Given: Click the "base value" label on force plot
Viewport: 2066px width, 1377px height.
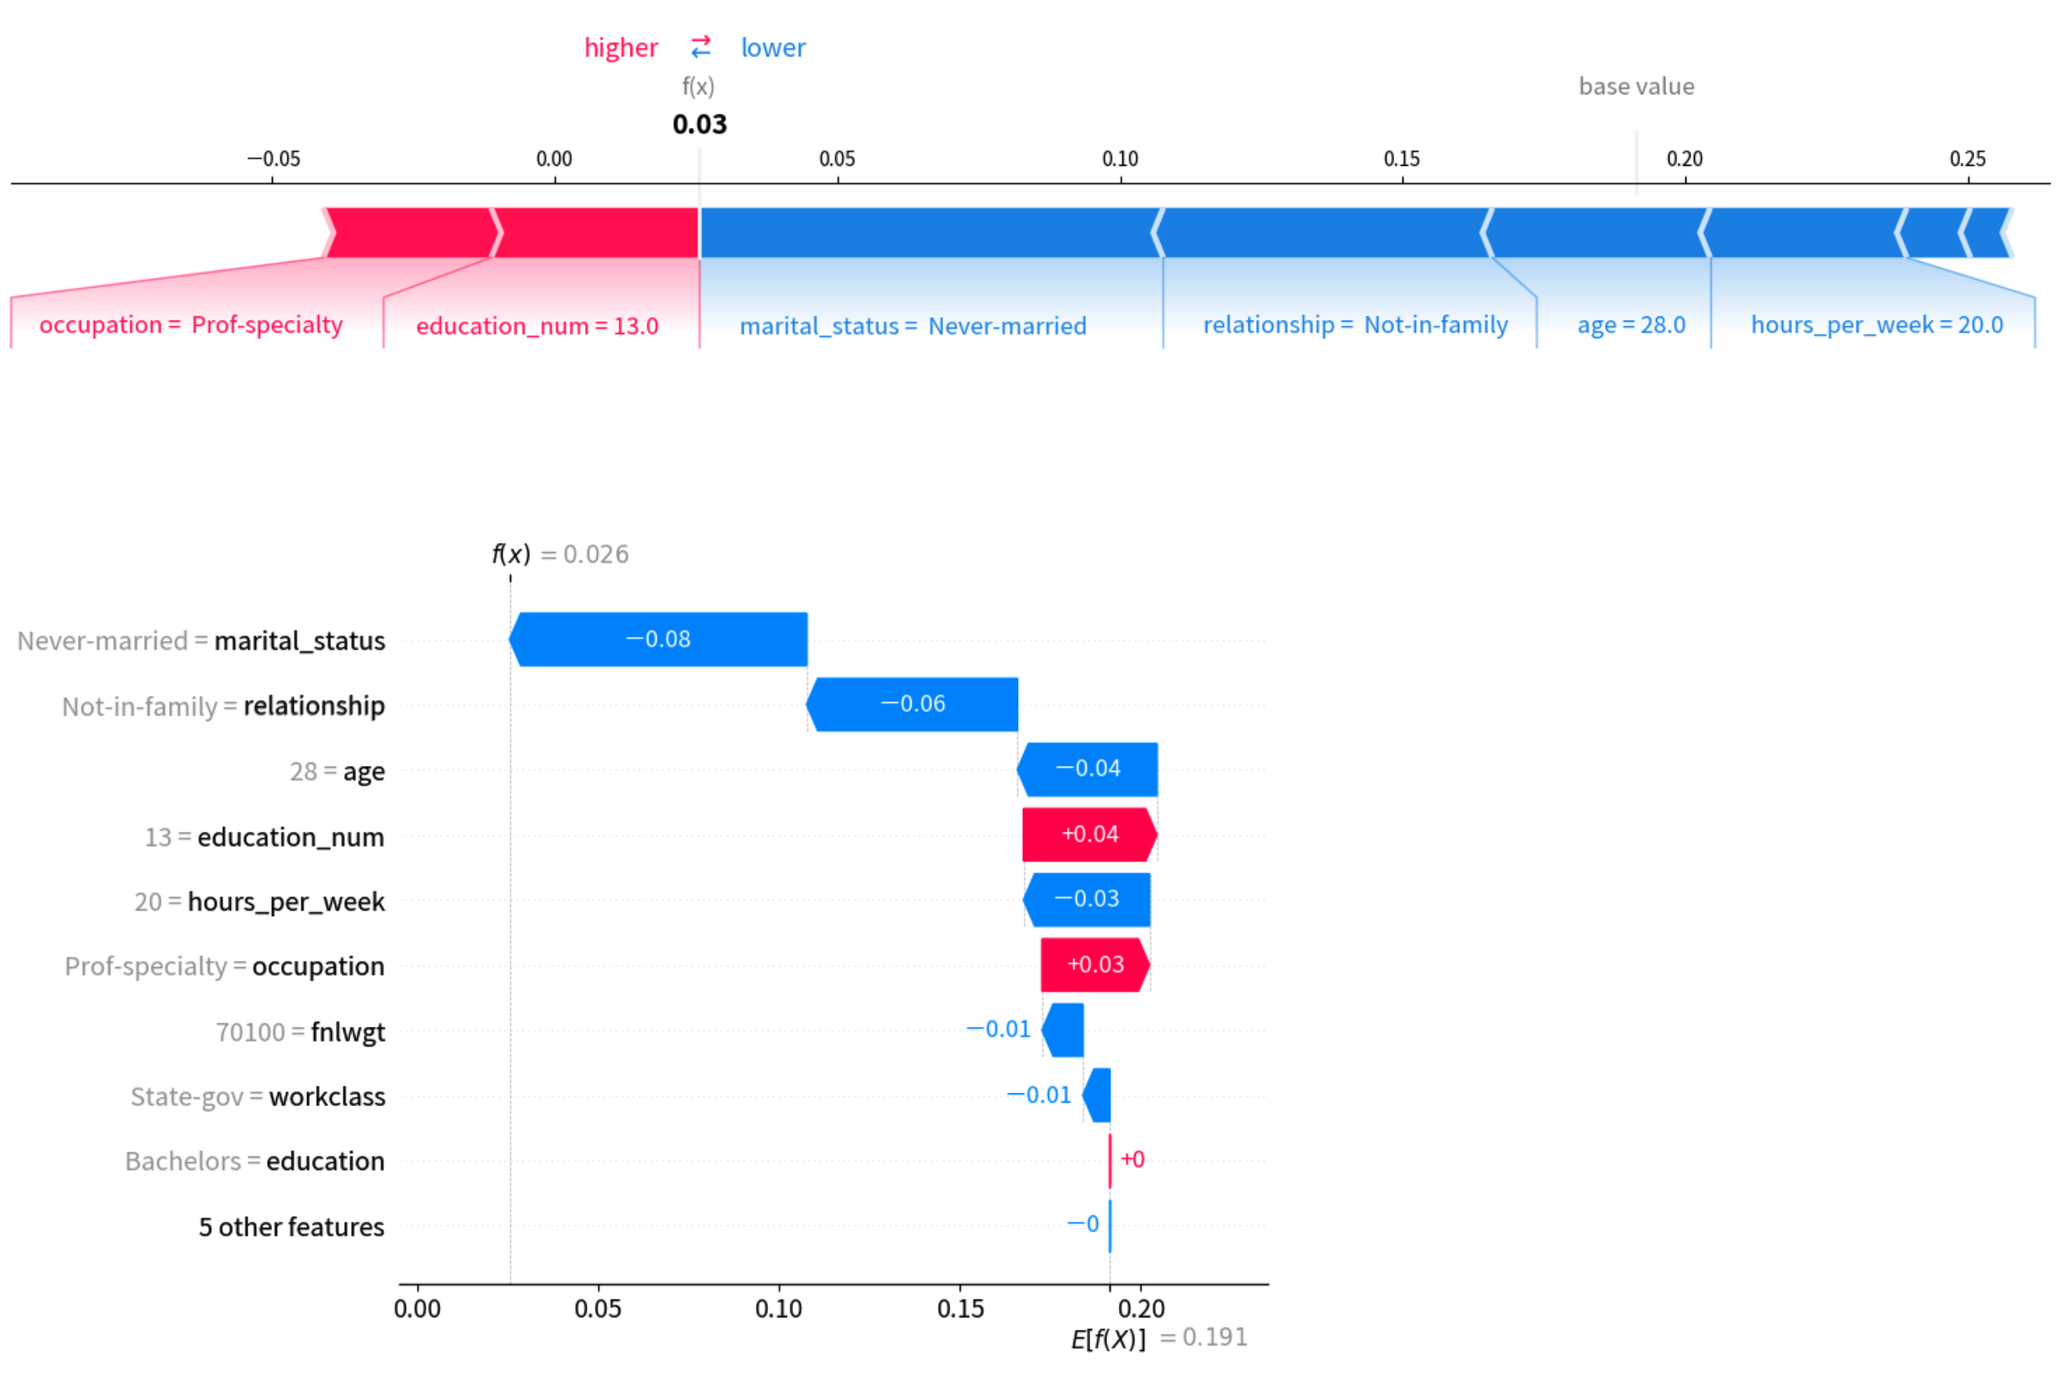Looking at the screenshot, I should 1636,86.
